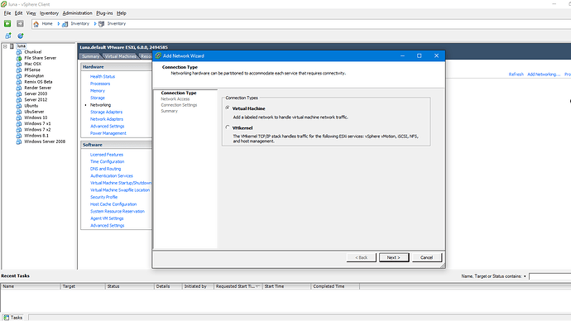Click the Recent Tasks filter input field
This screenshot has height=321, width=571.
pos(549,276)
